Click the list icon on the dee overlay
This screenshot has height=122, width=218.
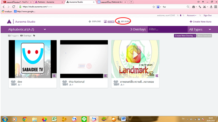pyautogui.click(x=54, y=76)
